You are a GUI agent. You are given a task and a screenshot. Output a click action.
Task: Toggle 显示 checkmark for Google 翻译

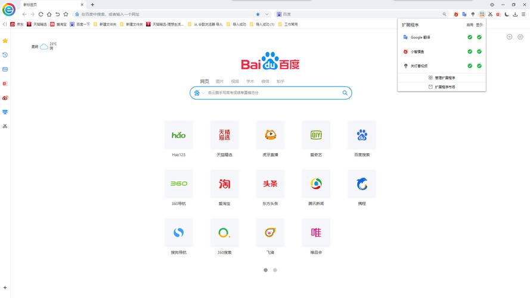pyautogui.click(x=479, y=37)
